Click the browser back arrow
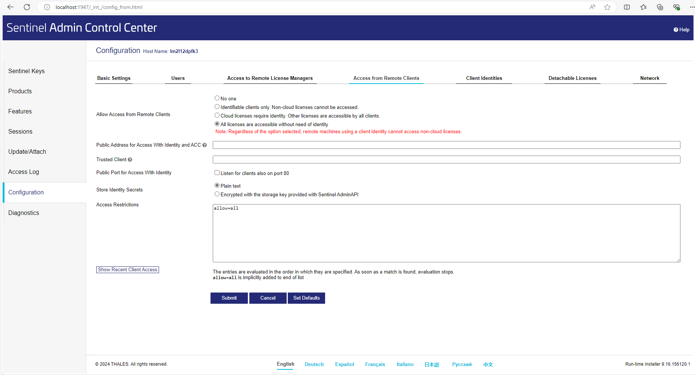 (x=10, y=7)
